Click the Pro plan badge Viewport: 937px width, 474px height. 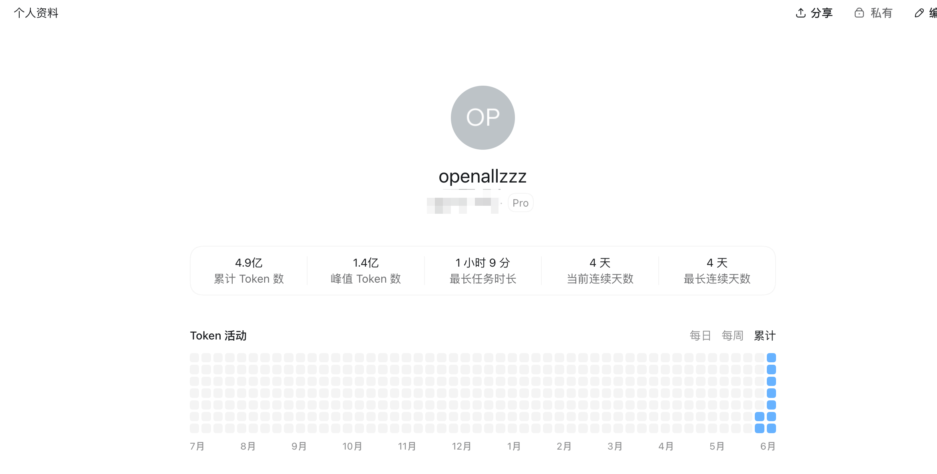[521, 203]
